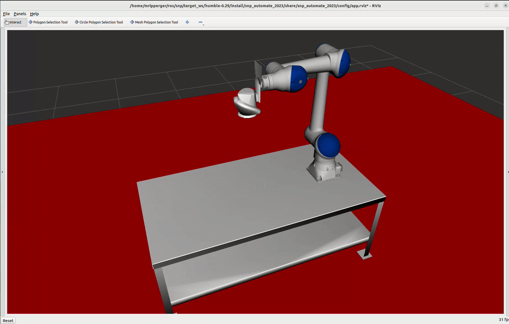Screen dimensions: 509x324
Task: Activate the Polygon Selection Tool
Action: 48,22
